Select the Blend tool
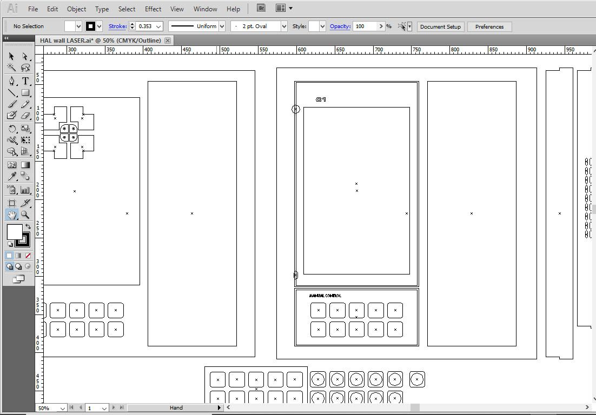Screen dimensions: 596x415 tap(25, 176)
